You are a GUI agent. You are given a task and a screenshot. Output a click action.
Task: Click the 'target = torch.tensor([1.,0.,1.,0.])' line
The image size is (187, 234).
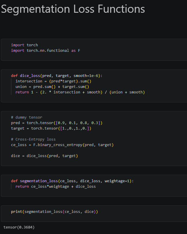click(x=51, y=128)
